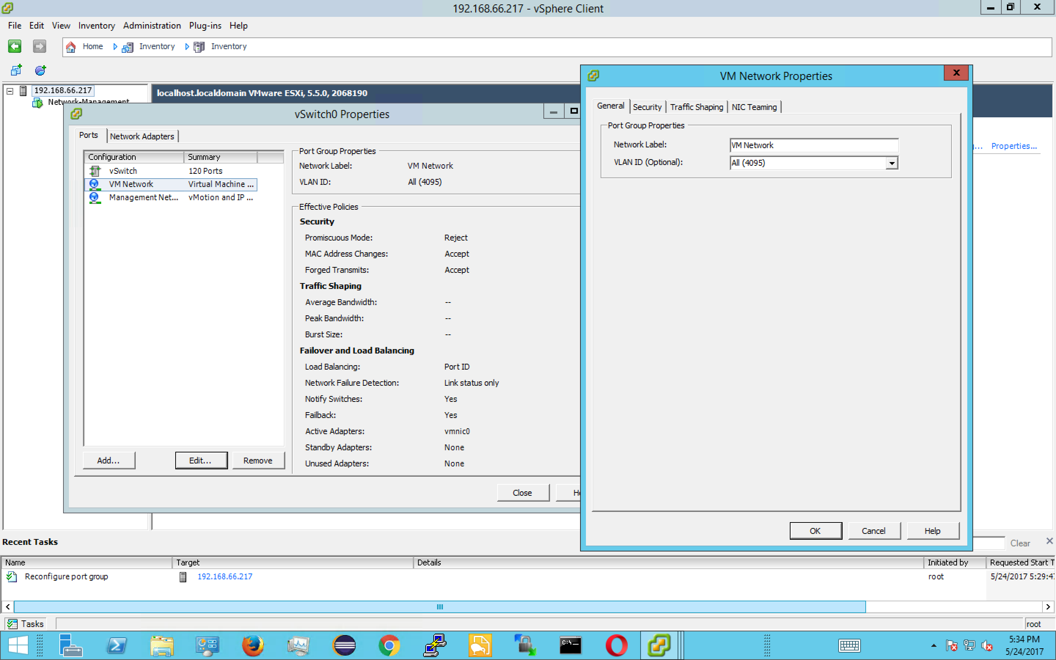1056x660 pixels.
Task: Open Opera from the taskbar
Action: click(x=616, y=645)
